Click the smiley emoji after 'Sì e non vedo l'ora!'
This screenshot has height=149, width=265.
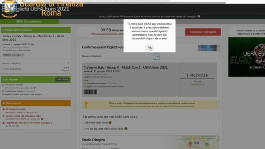(x=110, y=123)
